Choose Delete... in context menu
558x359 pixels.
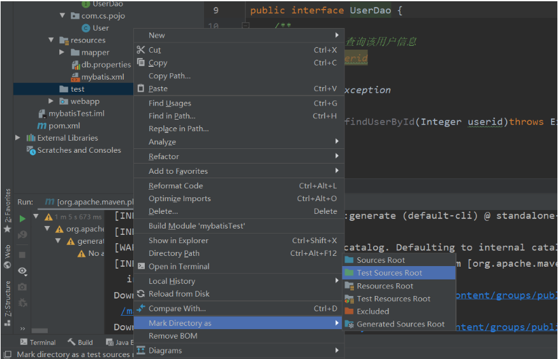tap(239, 211)
